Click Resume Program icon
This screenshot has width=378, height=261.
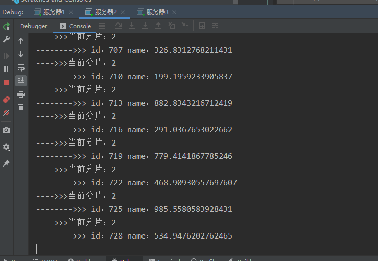pyautogui.click(x=6, y=56)
